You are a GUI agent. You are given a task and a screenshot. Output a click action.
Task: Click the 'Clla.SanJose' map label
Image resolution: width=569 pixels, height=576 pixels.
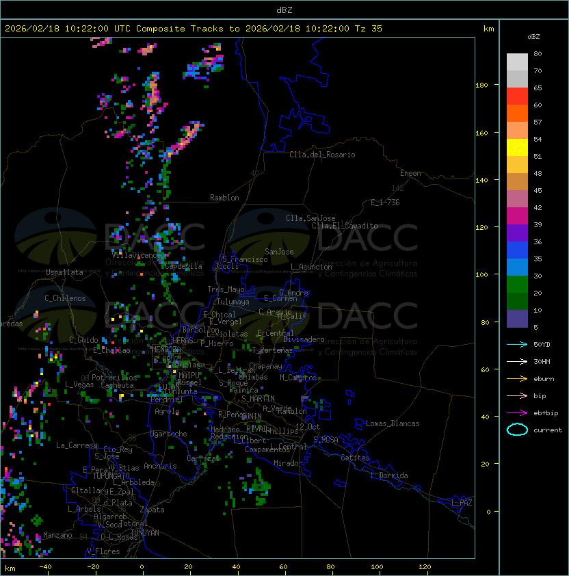tap(310, 218)
